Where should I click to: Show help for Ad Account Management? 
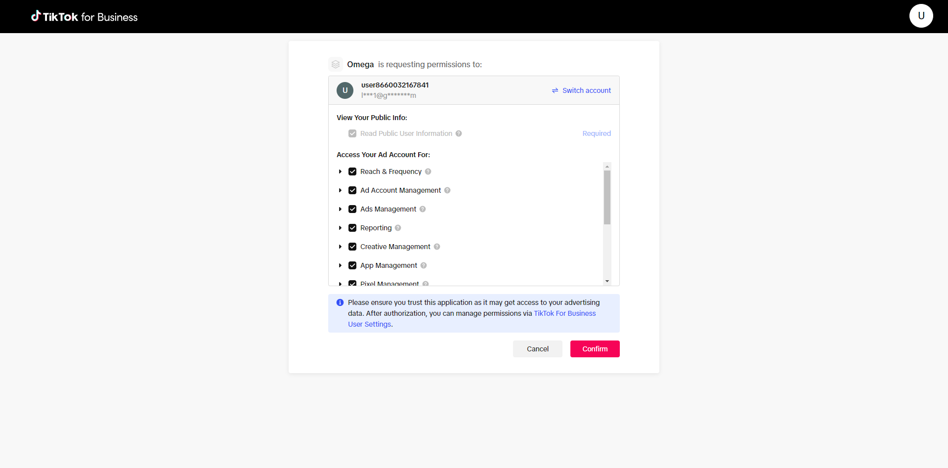click(447, 190)
